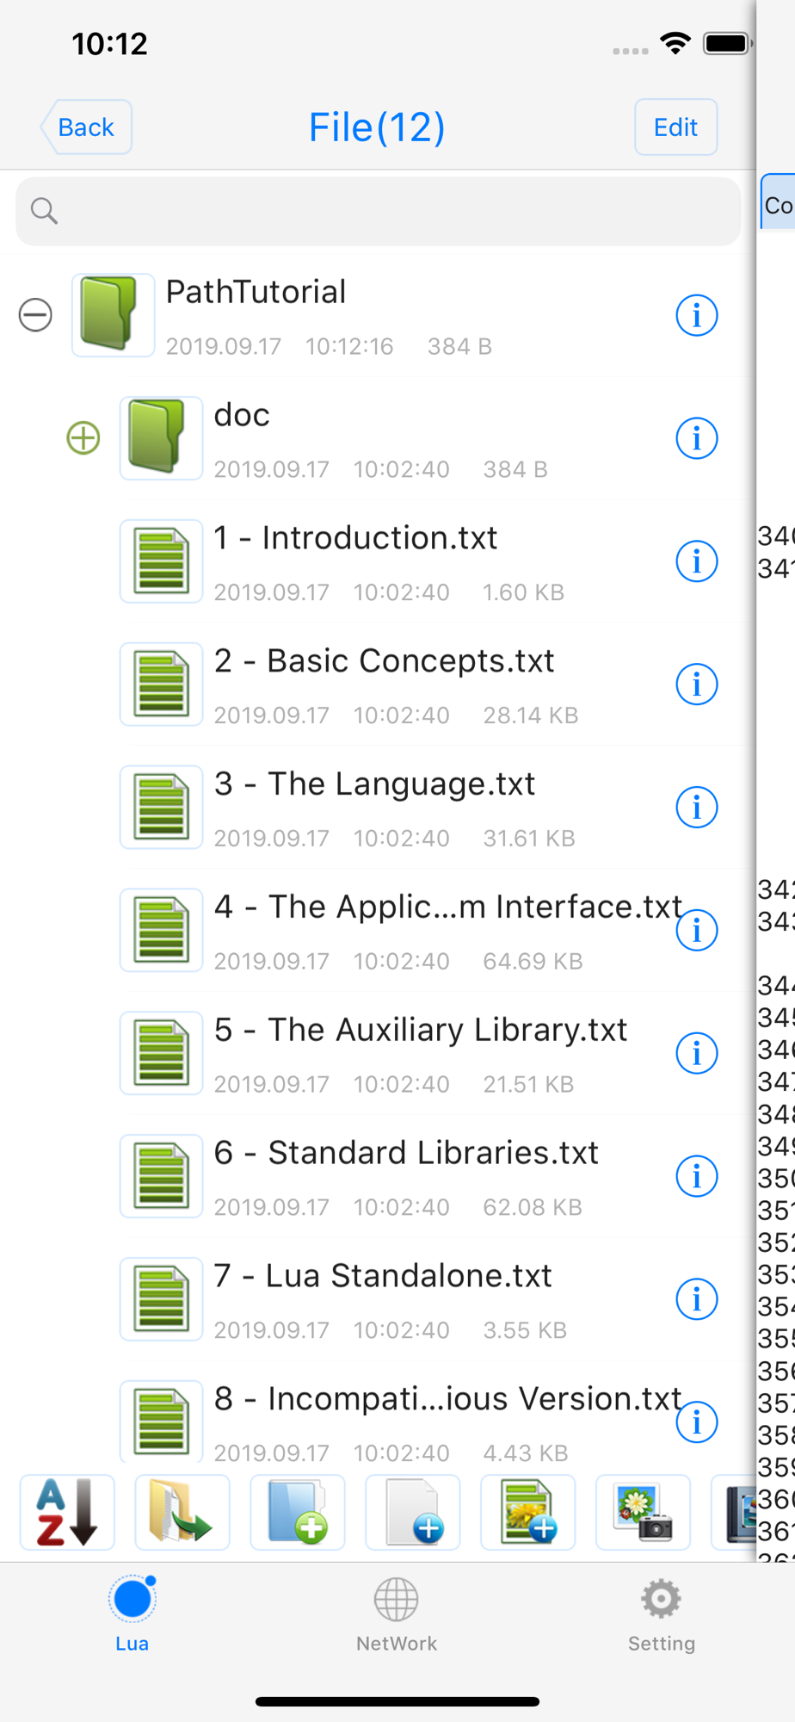Viewport: 795px width, 1722px height.
Task: Go Back to previous screen
Action: point(86,127)
